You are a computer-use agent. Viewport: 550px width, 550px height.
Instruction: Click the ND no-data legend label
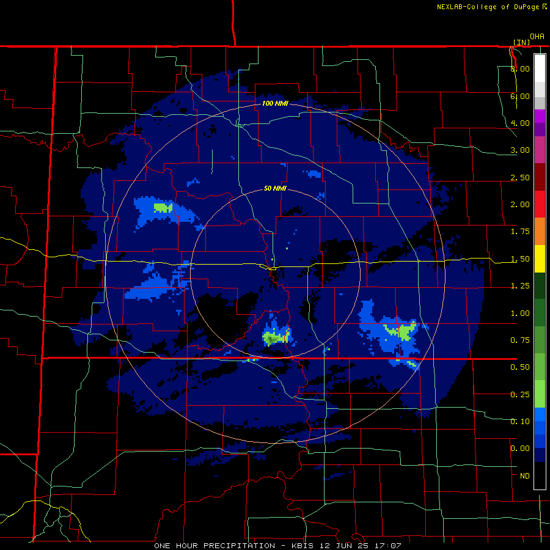click(525, 476)
